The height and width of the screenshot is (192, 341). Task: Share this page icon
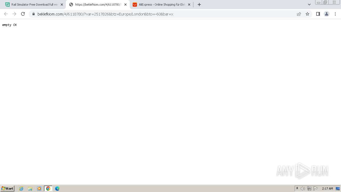click(299, 14)
